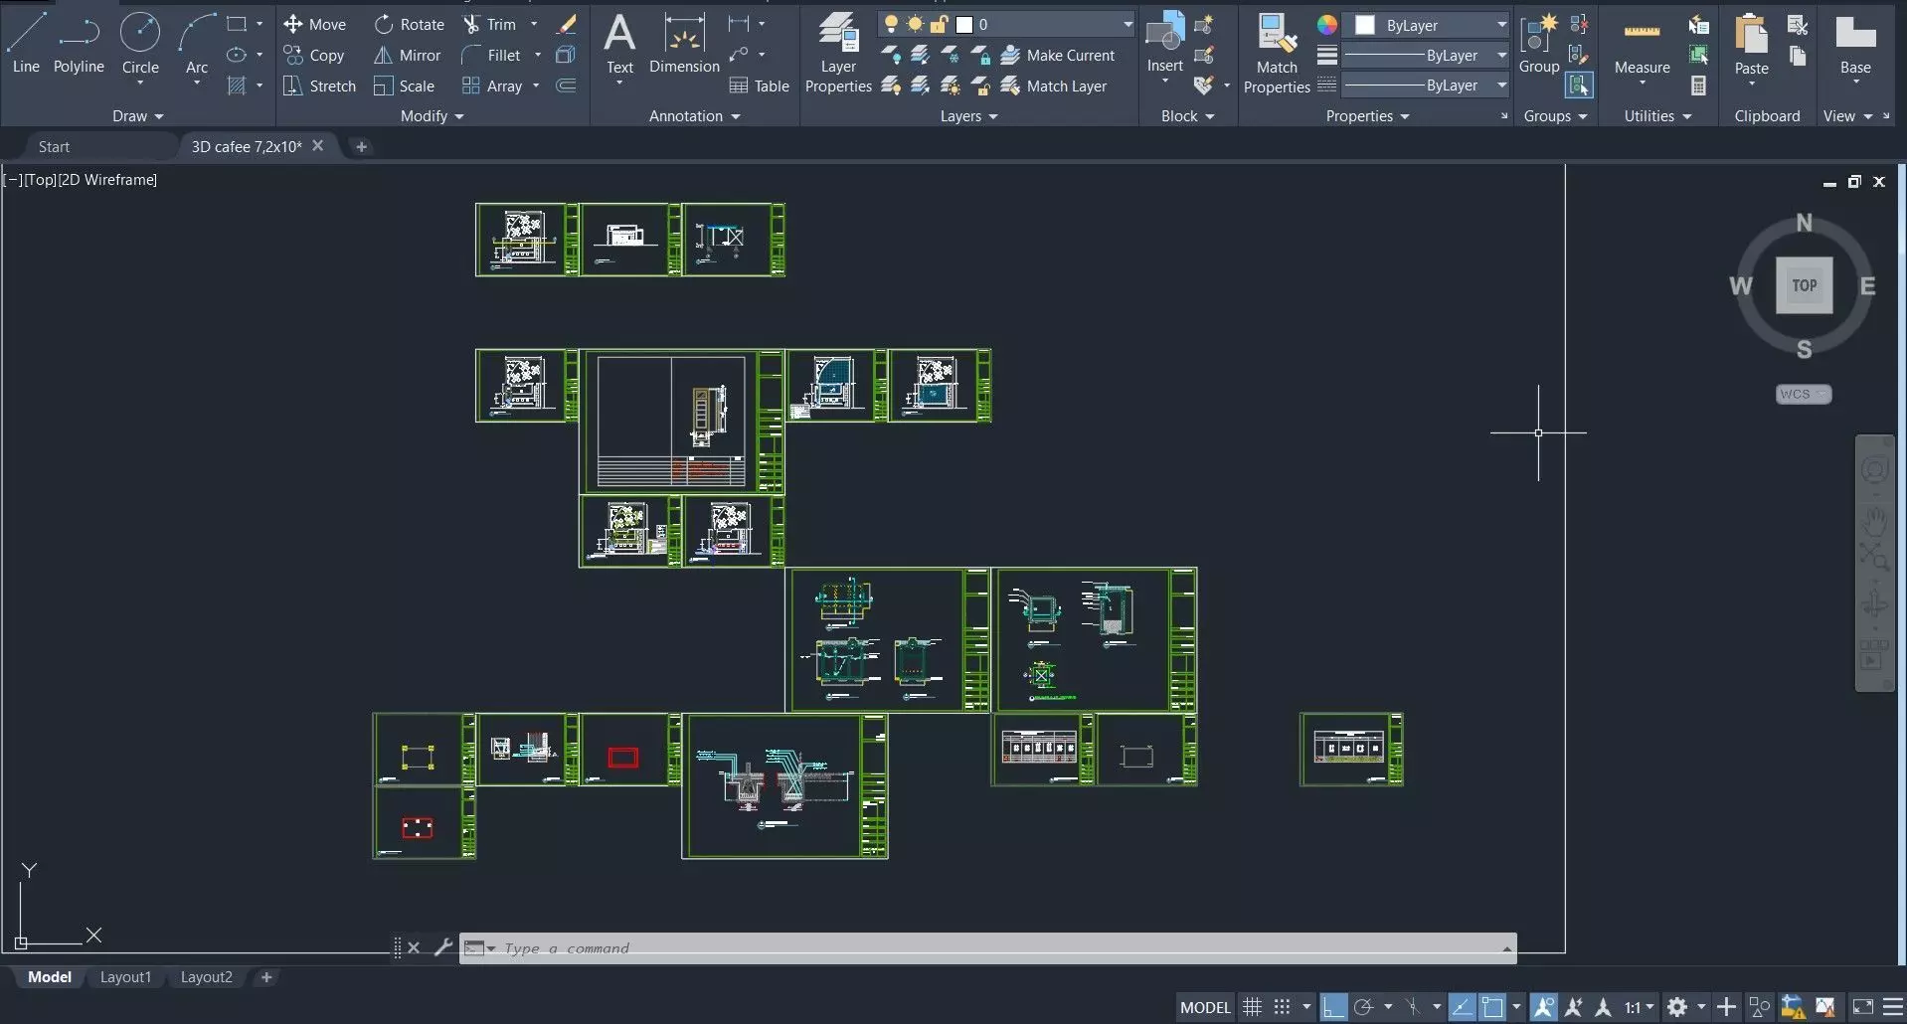Image resolution: width=1907 pixels, height=1024 pixels.
Task: Toggle polar tracking in status bar
Action: [x=1363, y=1007]
